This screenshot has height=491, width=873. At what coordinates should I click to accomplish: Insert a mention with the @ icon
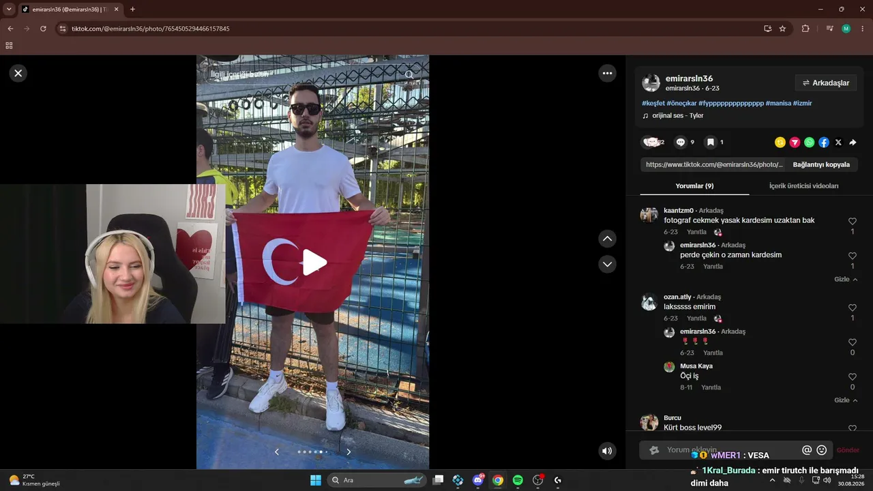[x=807, y=450]
